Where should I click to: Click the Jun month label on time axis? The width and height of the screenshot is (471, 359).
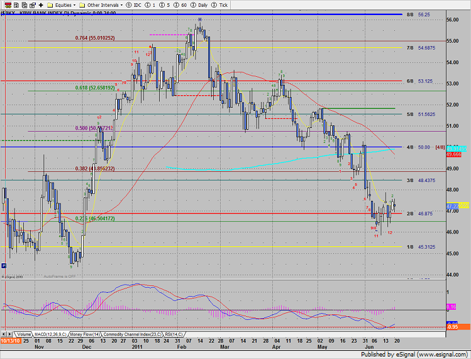pos(369,346)
